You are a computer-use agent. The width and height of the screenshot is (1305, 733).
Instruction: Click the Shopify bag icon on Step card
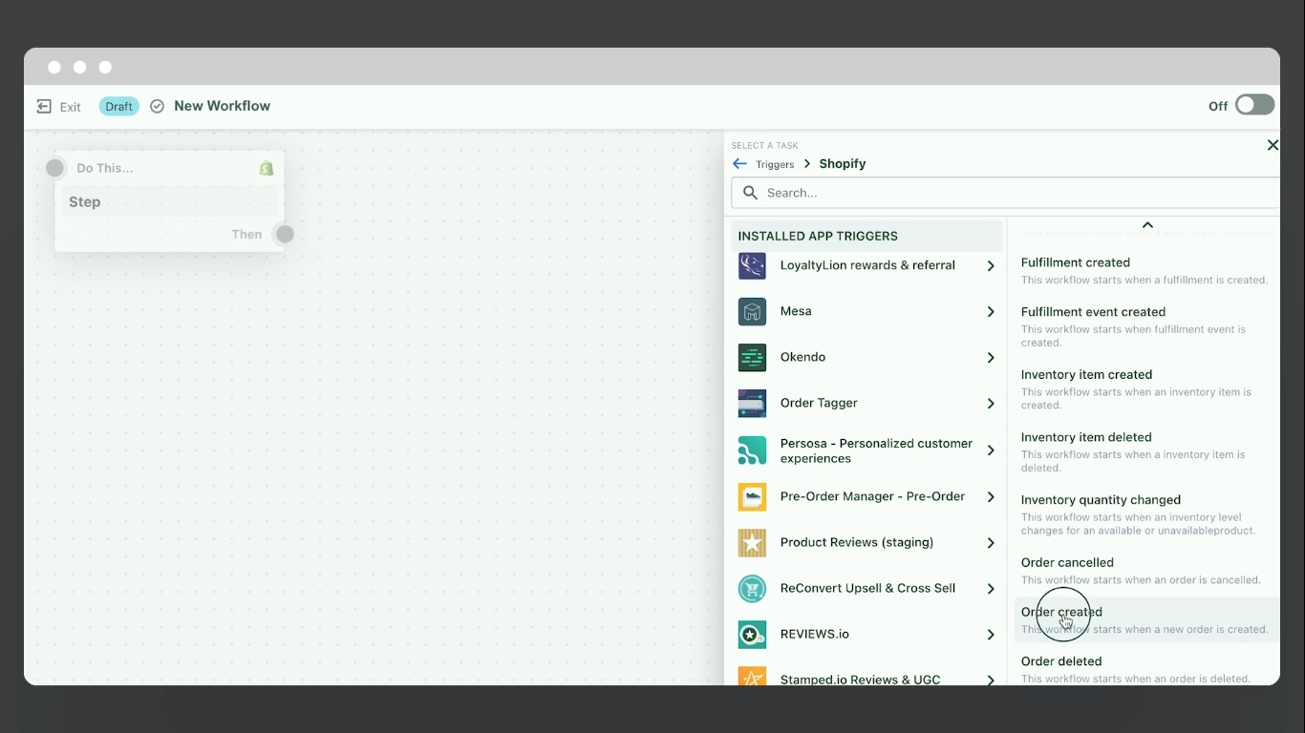pyautogui.click(x=267, y=168)
